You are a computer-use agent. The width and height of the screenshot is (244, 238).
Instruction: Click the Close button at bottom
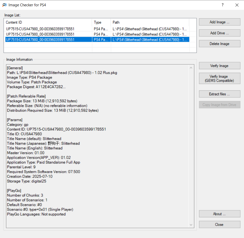pos(219,224)
